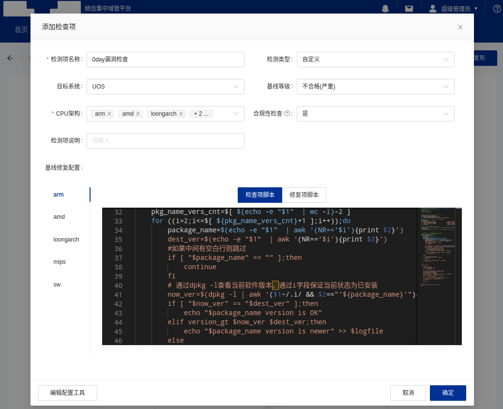Click the 检测项说明 input field
Image resolution: width=503 pixels, height=409 pixels.
point(165,141)
